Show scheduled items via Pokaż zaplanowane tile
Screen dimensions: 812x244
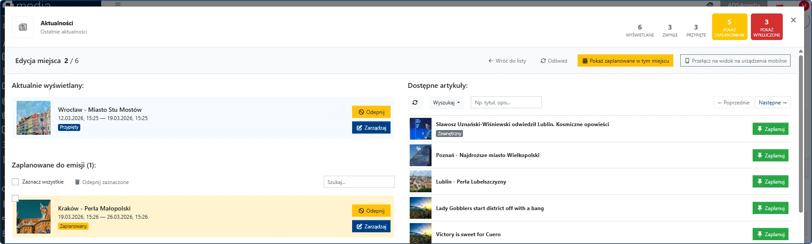click(x=729, y=27)
